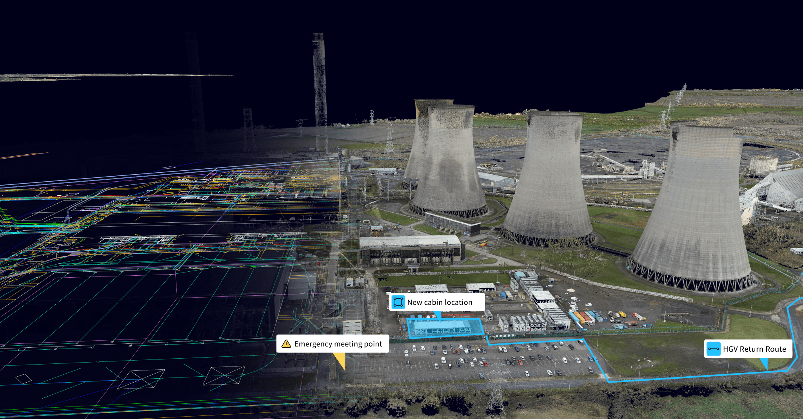Select the polygon icon beside New cabin location
The height and width of the screenshot is (419, 803).
398,302
